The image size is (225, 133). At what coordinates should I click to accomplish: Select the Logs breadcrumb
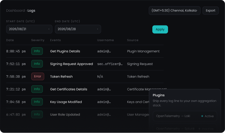[x=31, y=11]
